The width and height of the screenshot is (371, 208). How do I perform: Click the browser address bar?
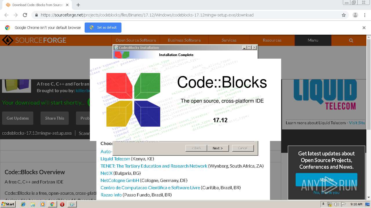pos(185,15)
